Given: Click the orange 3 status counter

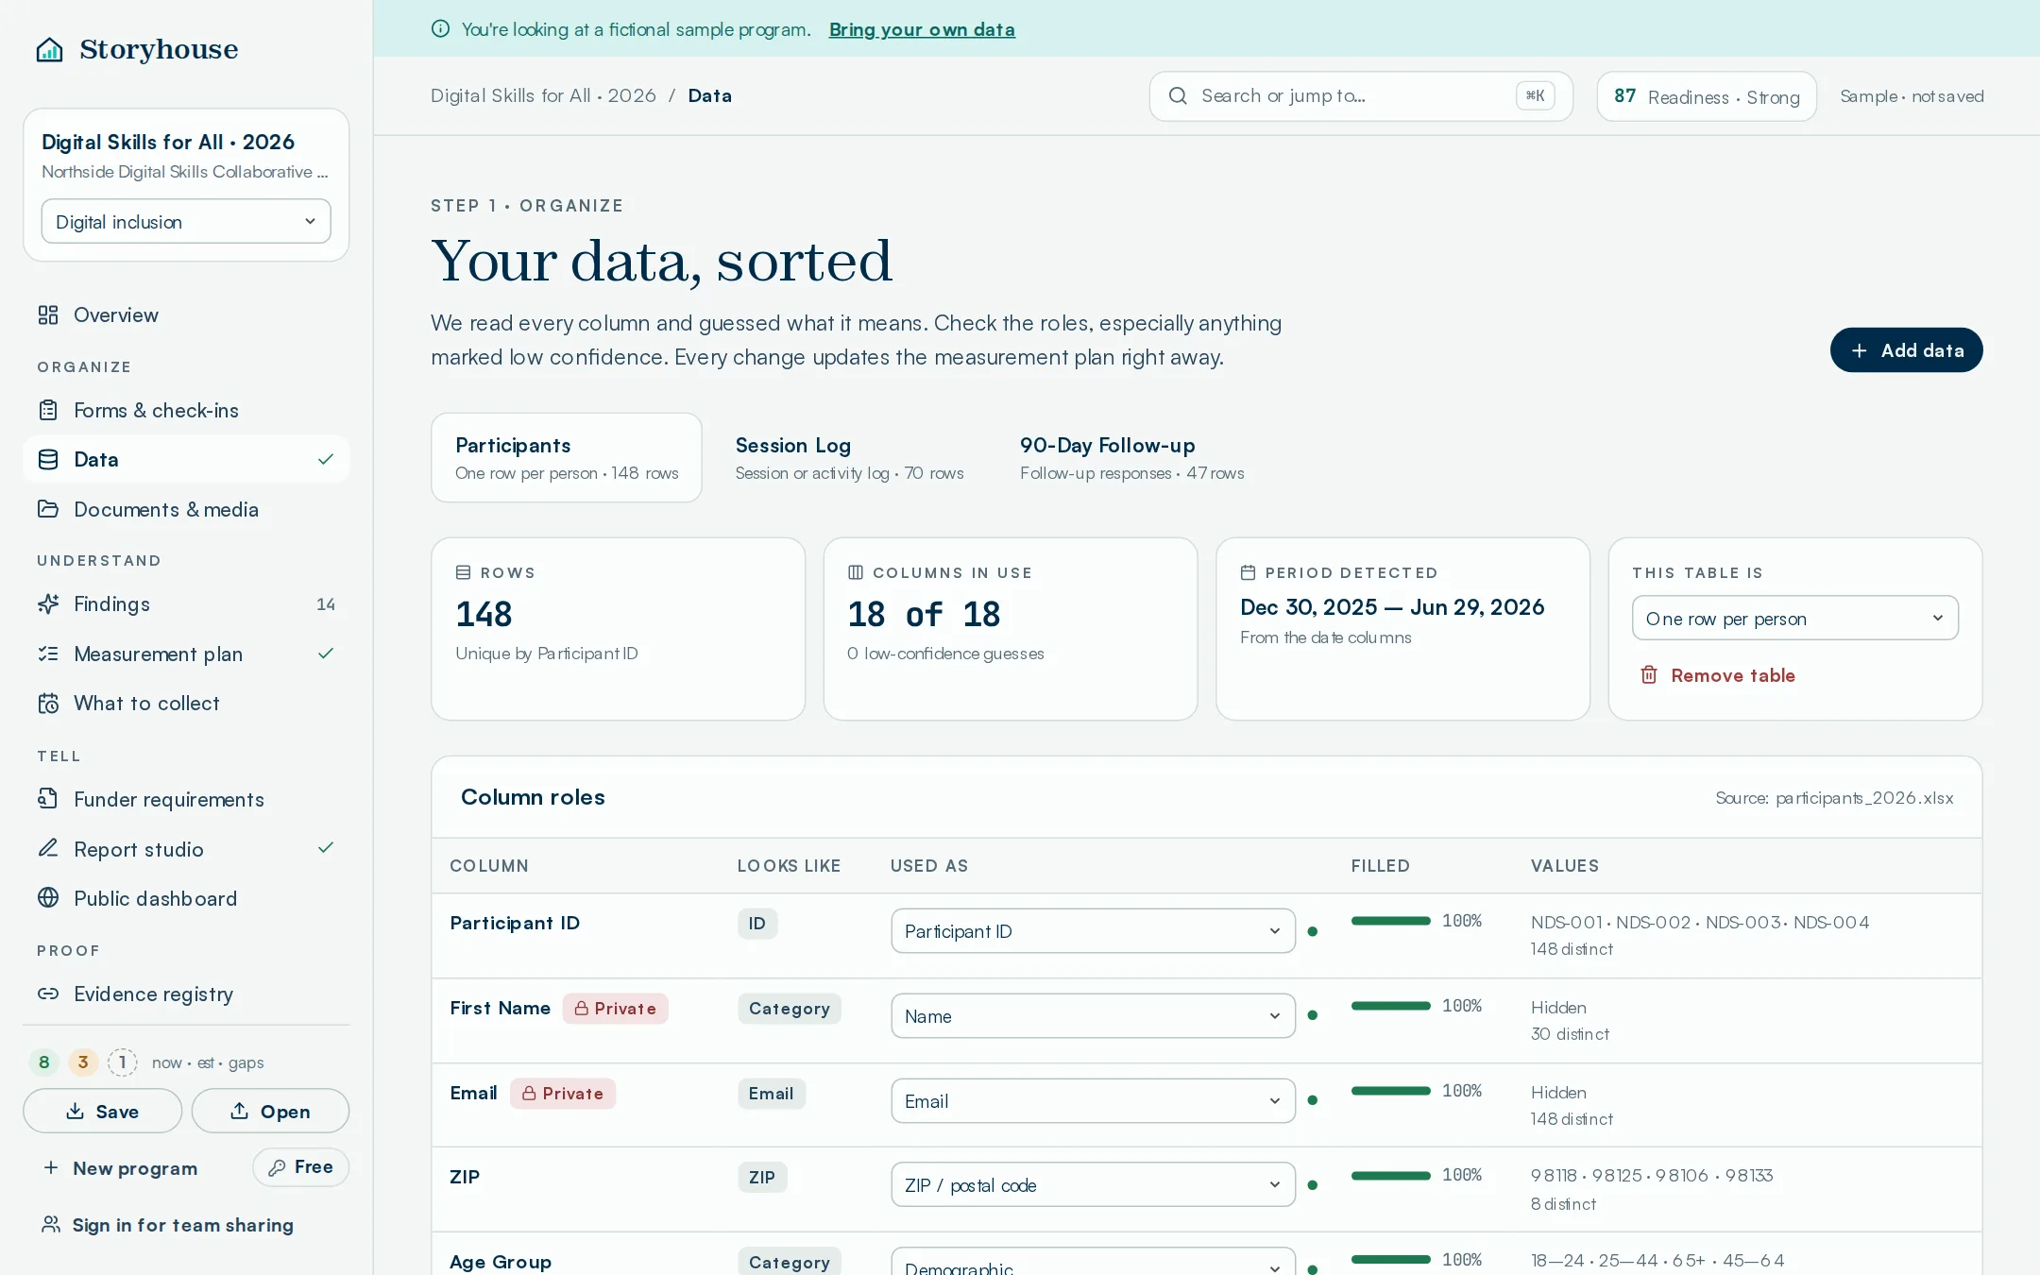Looking at the screenshot, I should click(x=83, y=1062).
